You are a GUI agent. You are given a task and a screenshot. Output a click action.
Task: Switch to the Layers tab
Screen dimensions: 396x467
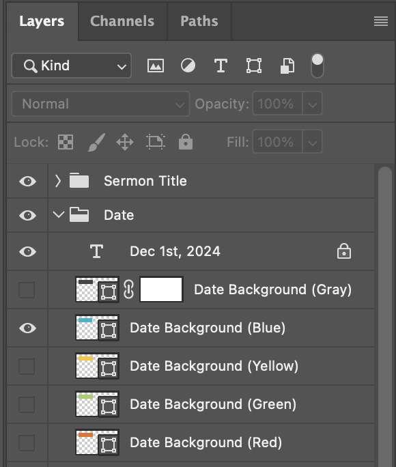42,21
